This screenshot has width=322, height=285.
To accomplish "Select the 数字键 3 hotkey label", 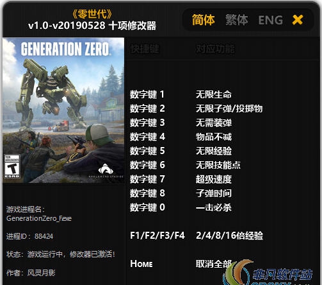I will (x=147, y=123).
